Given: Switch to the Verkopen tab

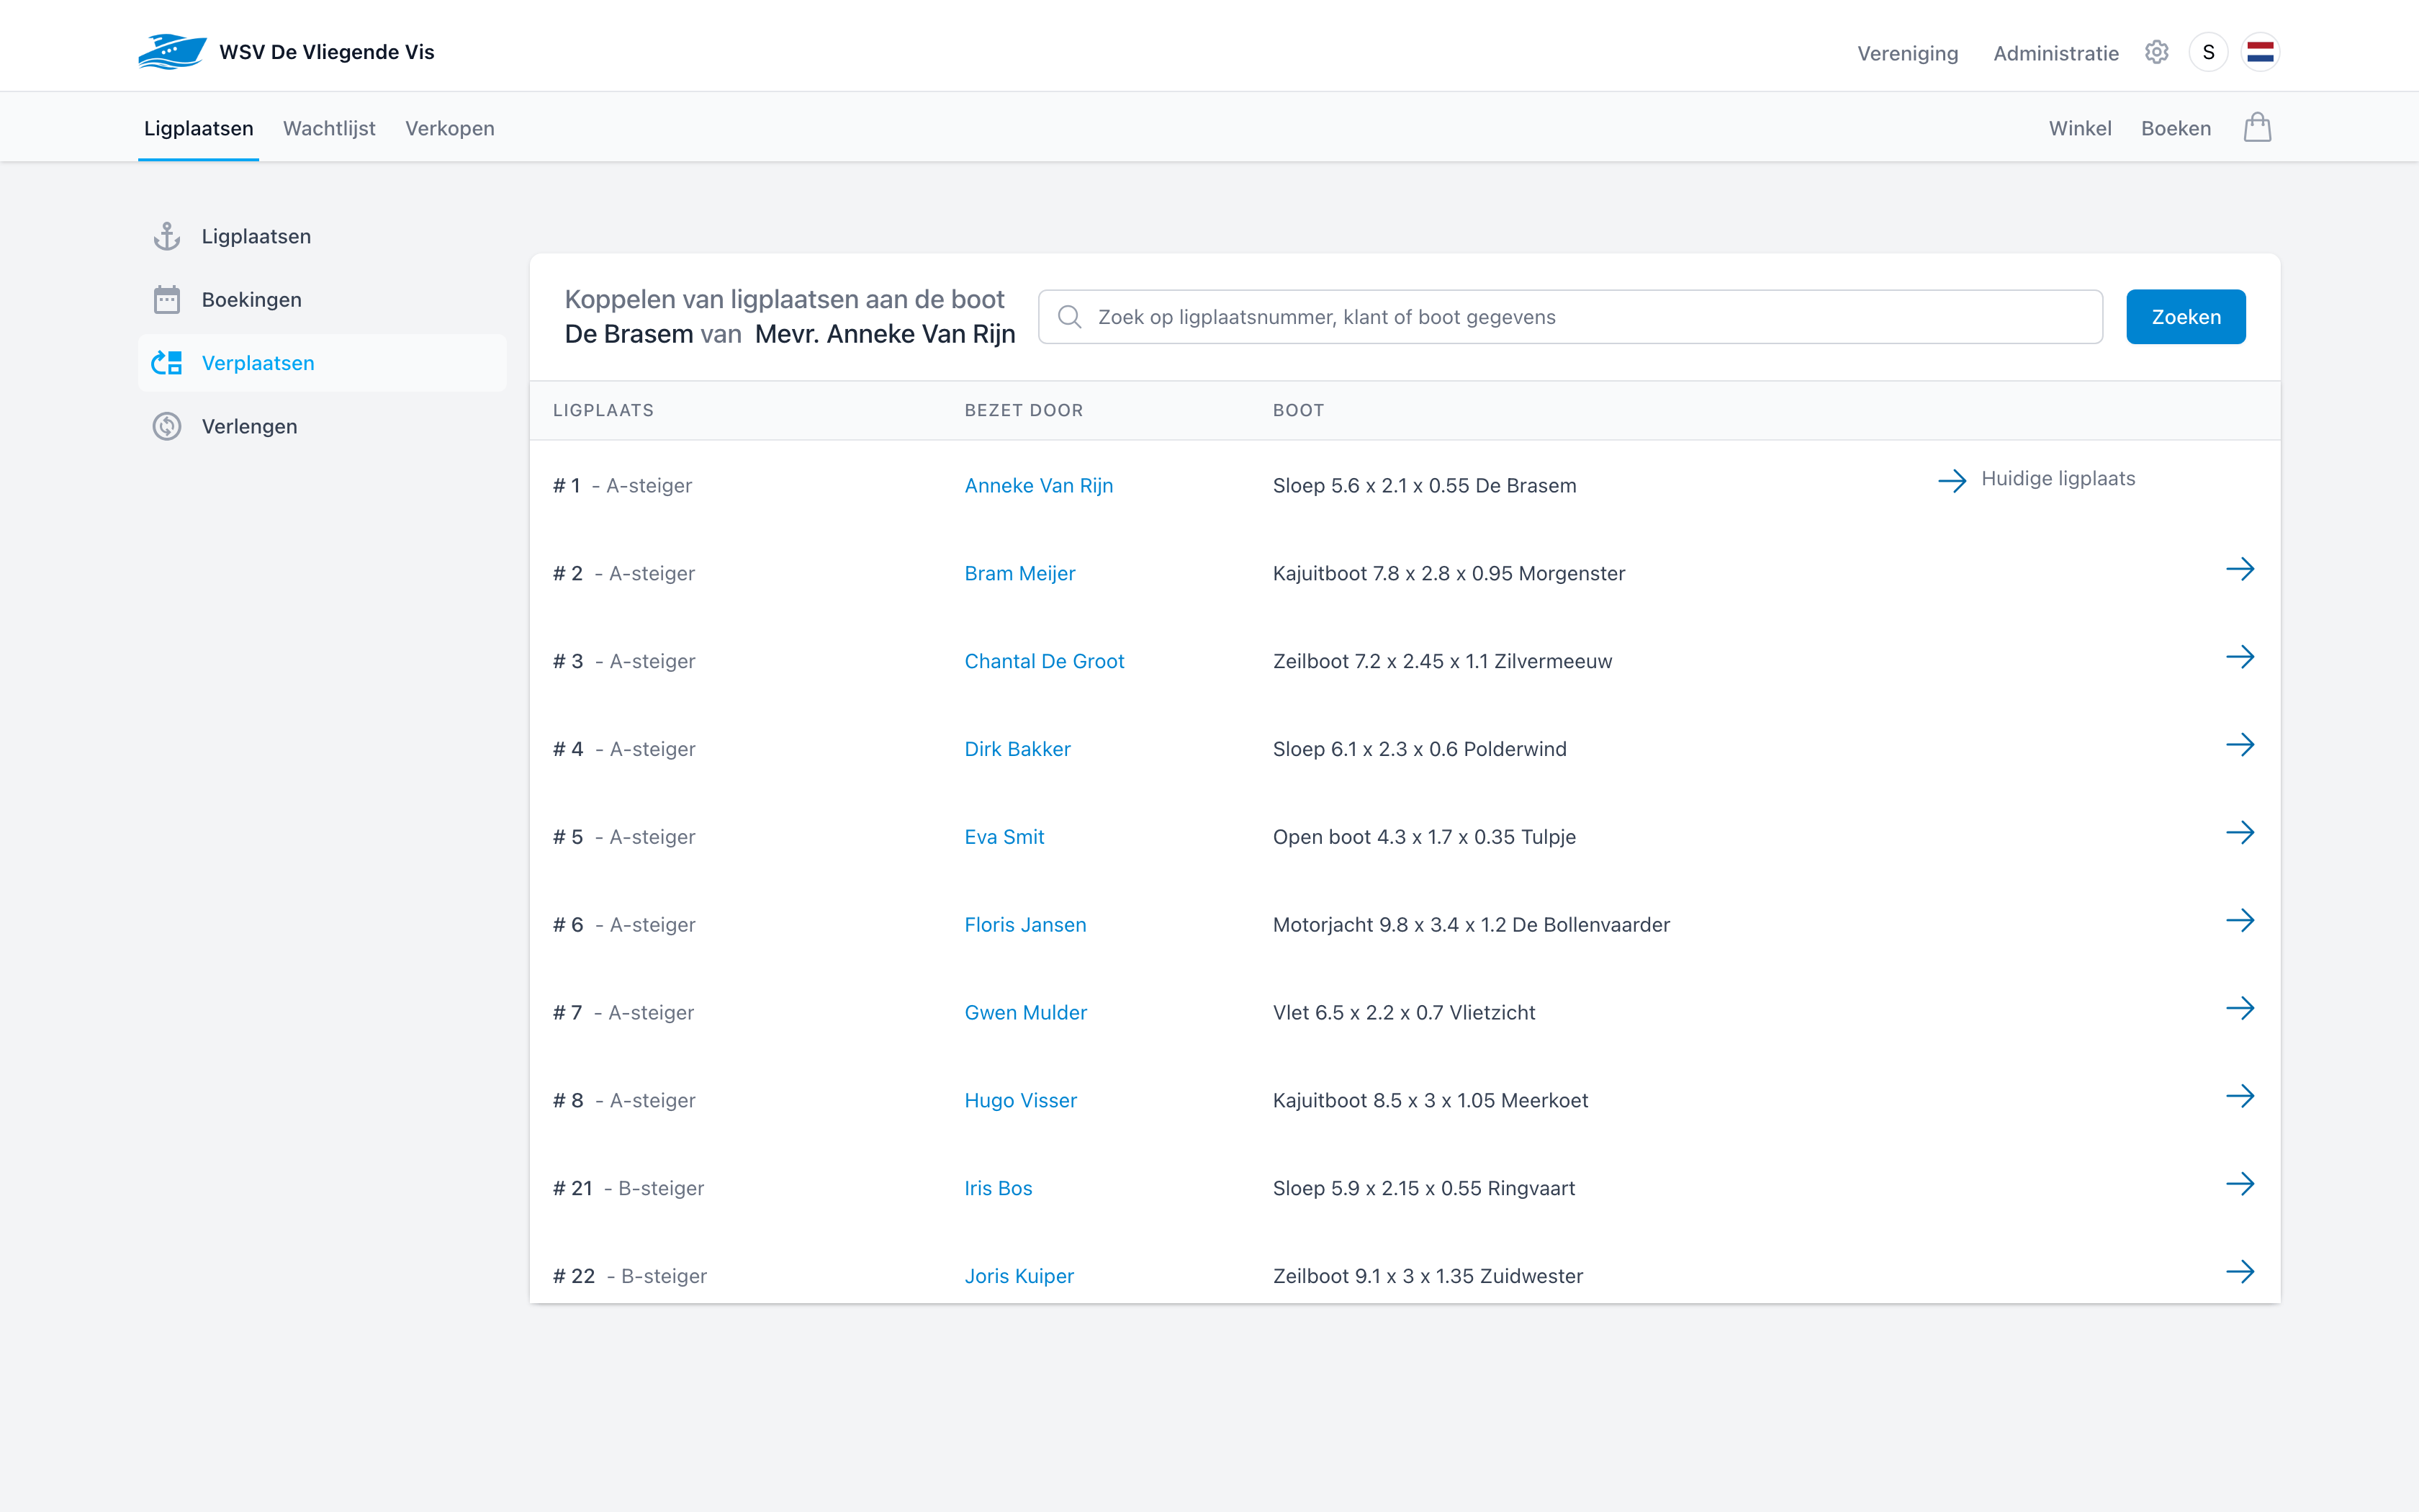Looking at the screenshot, I should (x=450, y=128).
